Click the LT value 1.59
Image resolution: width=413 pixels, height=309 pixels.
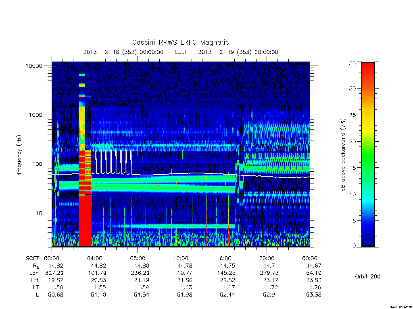pyautogui.click(x=144, y=287)
